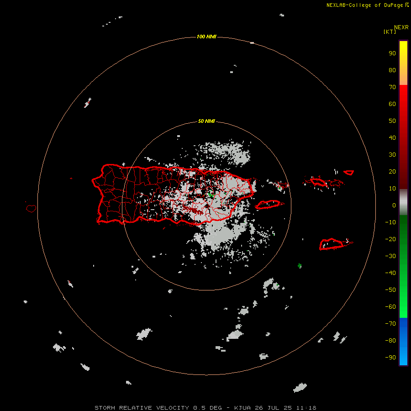Click the 40 value on the velocity scale
This screenshot has height=411, width=411.
(x=392, y=137)
